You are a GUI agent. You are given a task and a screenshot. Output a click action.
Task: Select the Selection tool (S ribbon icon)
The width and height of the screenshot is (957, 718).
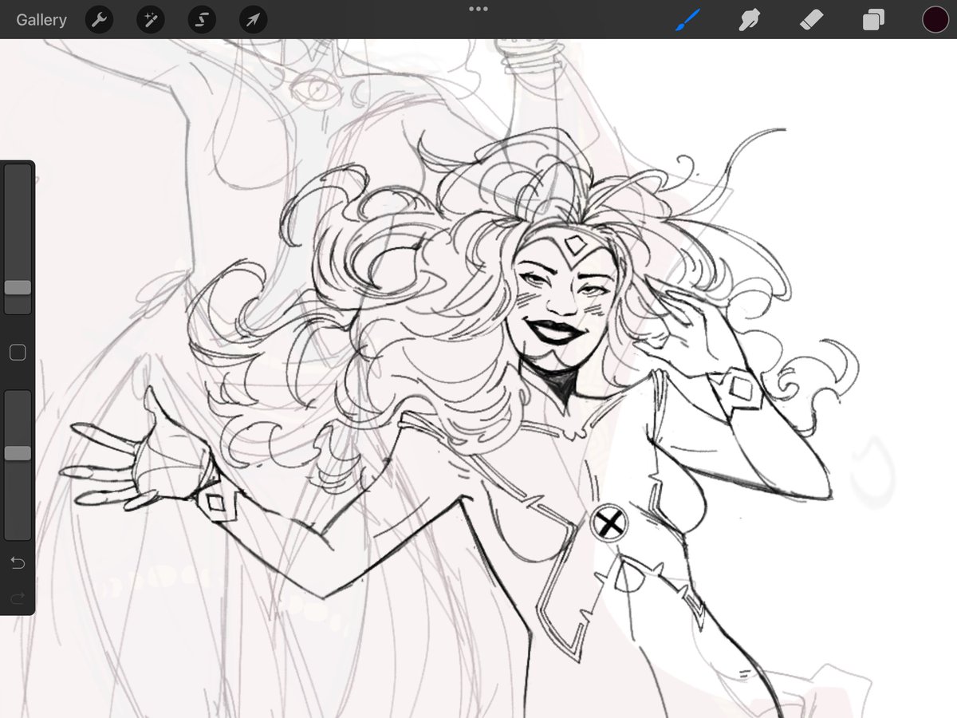click(x=202, y=20)
